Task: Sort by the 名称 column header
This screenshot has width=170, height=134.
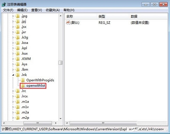Action: point(81,17)
